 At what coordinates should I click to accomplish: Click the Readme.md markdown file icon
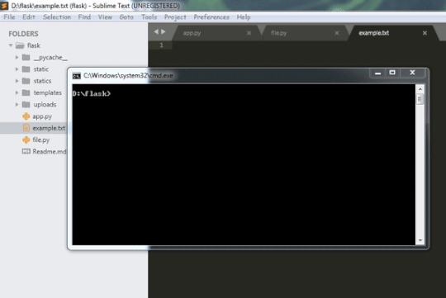click(x=26, y=151)
